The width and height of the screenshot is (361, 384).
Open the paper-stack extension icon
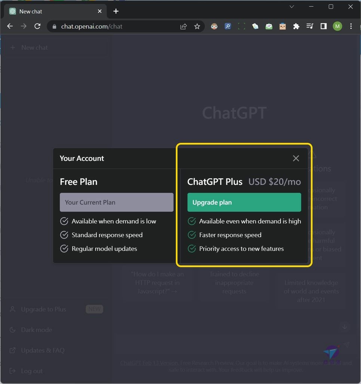(x=255, y=27)
